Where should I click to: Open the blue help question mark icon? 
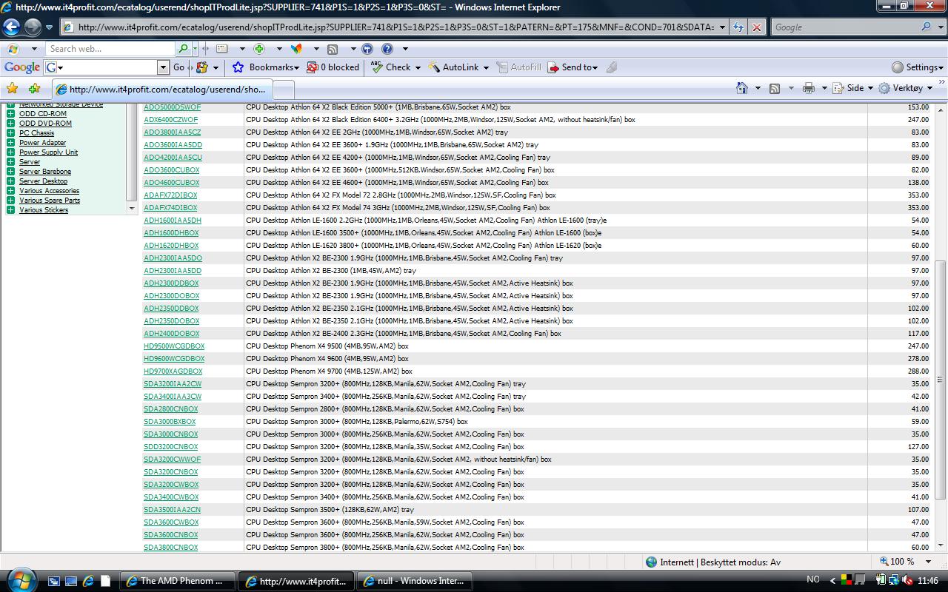tap(387, 49)
